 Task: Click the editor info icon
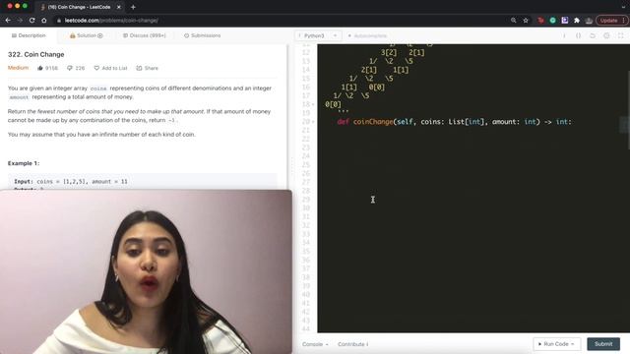pos(564,35)
